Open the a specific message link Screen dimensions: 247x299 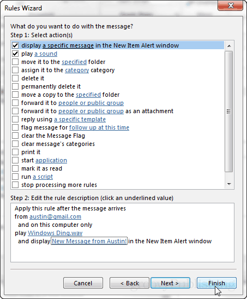click(x=68, y=45)
